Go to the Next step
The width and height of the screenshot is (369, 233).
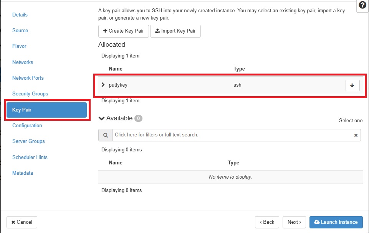coord(294,222)
